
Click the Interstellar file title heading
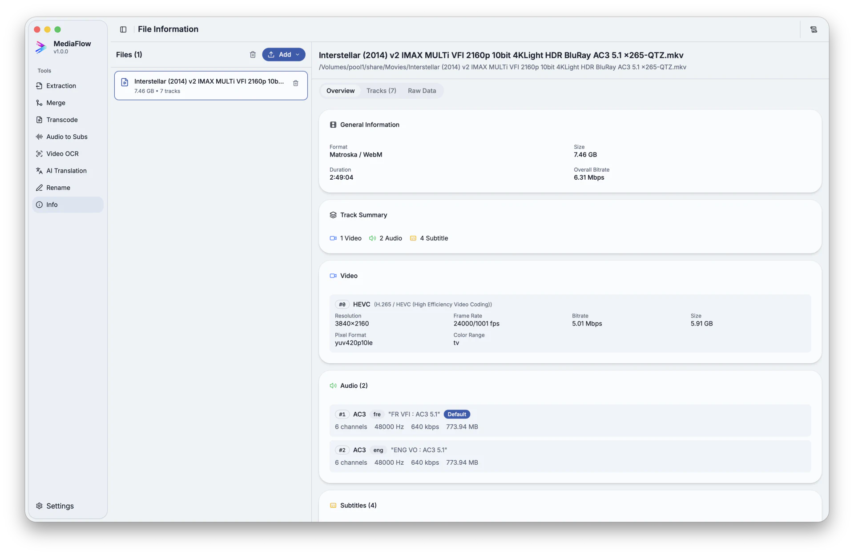[501, 55]
